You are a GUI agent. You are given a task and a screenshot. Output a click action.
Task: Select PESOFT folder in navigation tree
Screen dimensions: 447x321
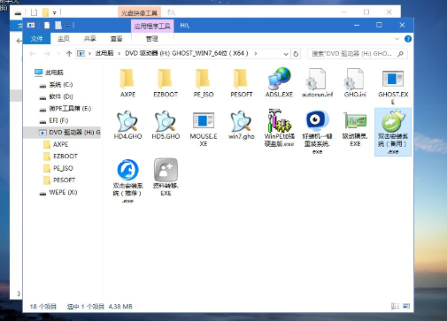[59, 180]
